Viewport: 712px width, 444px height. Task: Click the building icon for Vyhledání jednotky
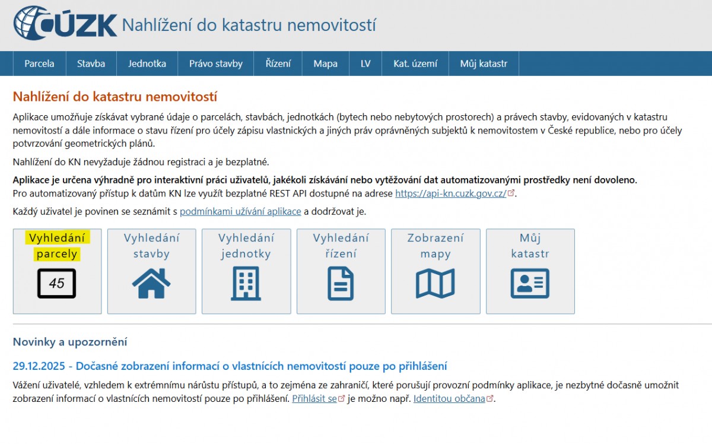[x=246, y=283]
